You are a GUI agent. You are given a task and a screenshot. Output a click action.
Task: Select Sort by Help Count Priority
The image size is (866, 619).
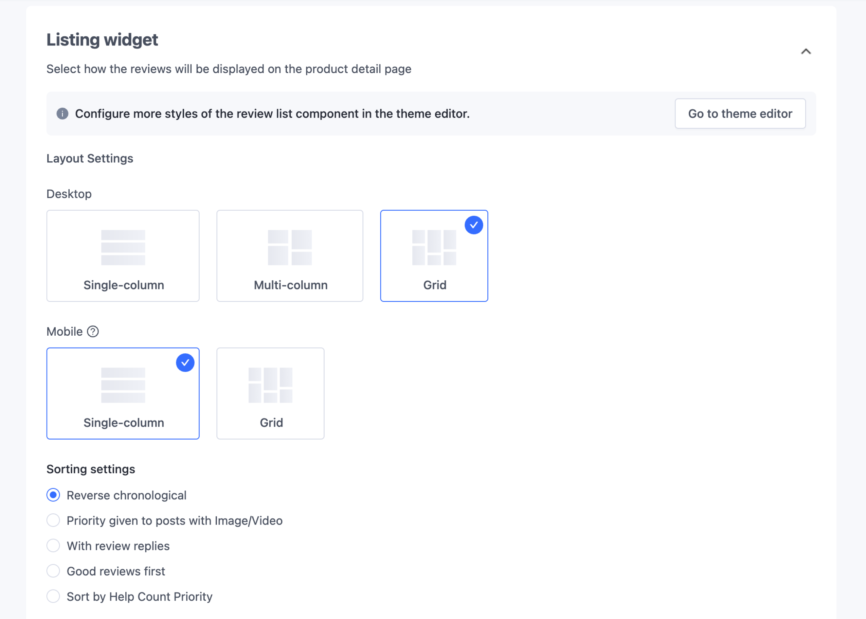[53, 597]
